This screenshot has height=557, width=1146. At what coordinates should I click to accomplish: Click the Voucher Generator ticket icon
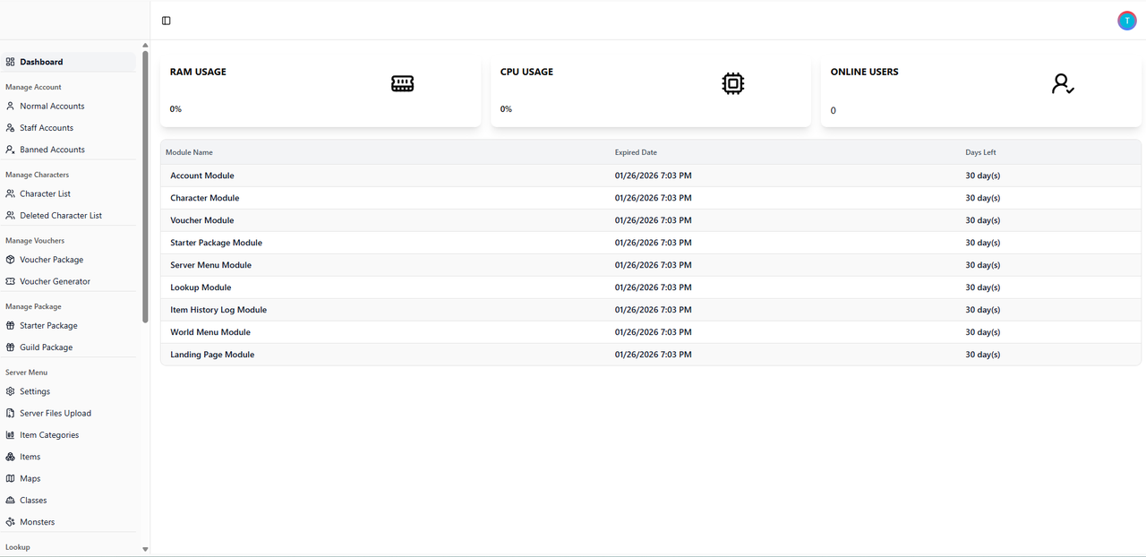[x=10, y=281]
